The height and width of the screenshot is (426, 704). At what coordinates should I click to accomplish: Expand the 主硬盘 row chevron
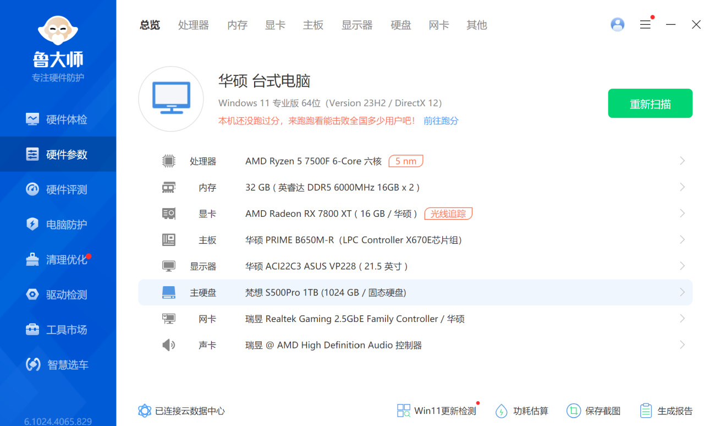coord(682,292)
